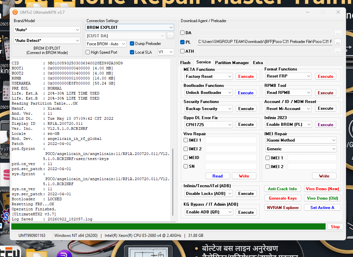Click Read in Vivo Repair
This screenshot has height=257, width=353.
217,176
